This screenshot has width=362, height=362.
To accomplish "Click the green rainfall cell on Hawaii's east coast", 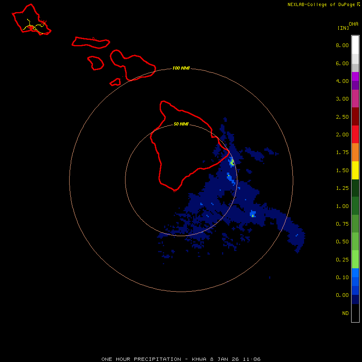I will coord(232,162).
